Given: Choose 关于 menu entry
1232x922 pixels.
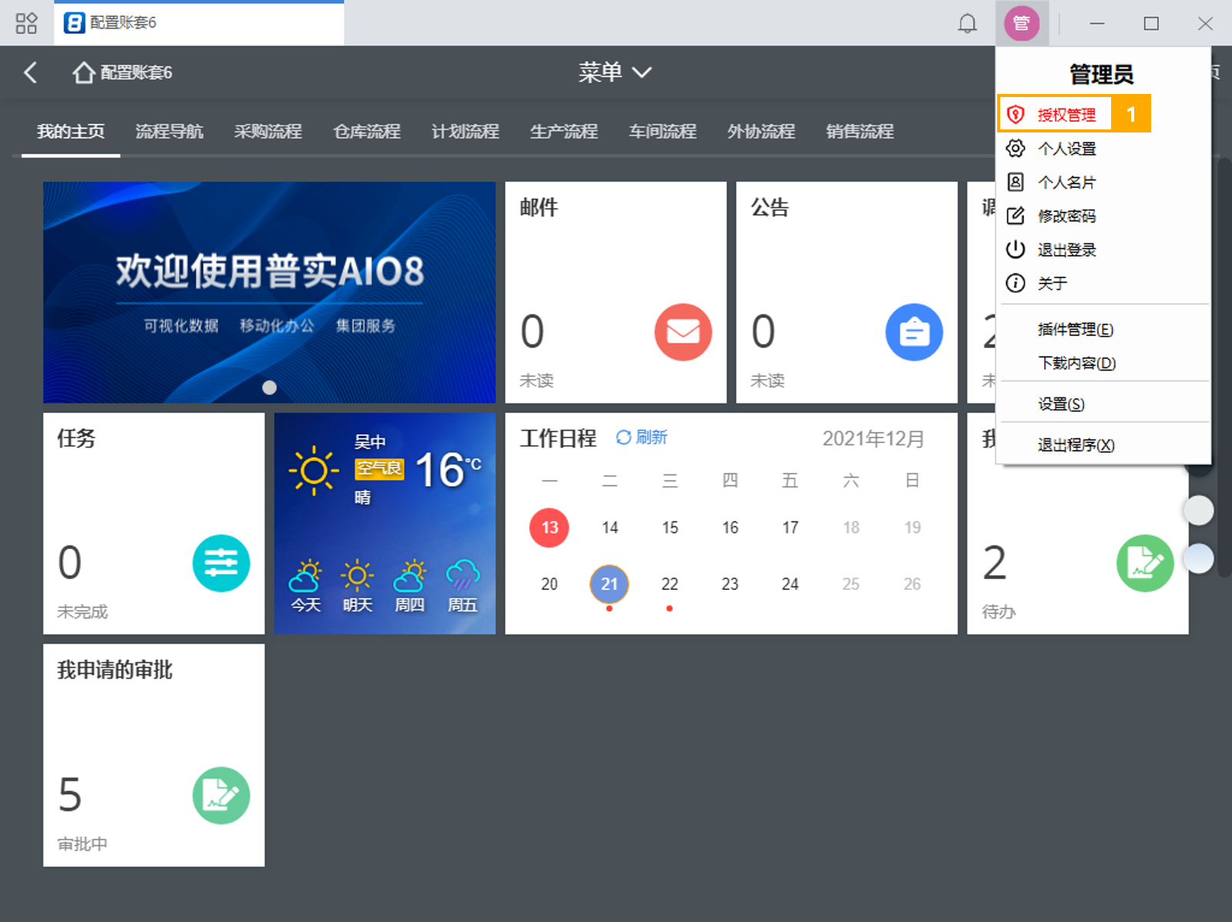Looking at the screenshot, I should (x=1052, y=283).
